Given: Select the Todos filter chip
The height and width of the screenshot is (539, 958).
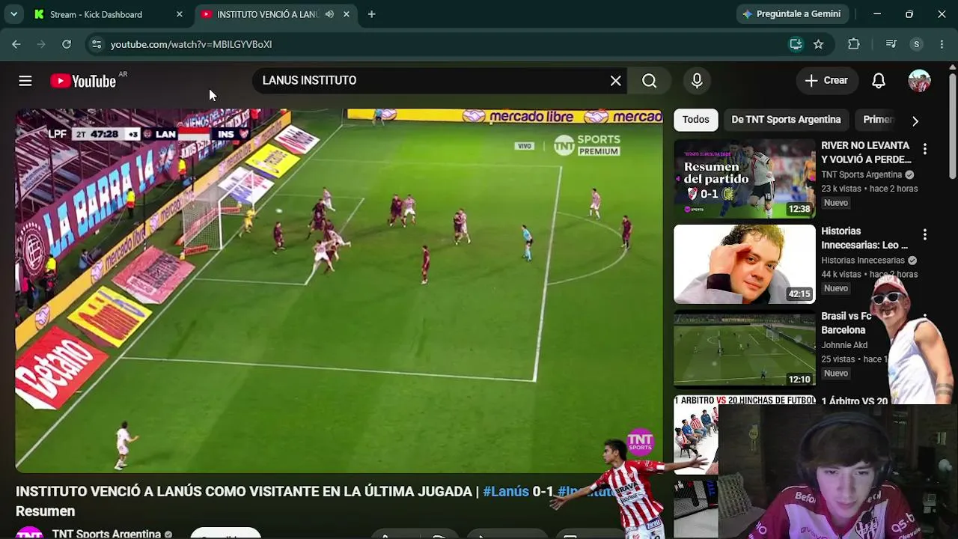Looking at the screenshot, I should click(695, 120).
